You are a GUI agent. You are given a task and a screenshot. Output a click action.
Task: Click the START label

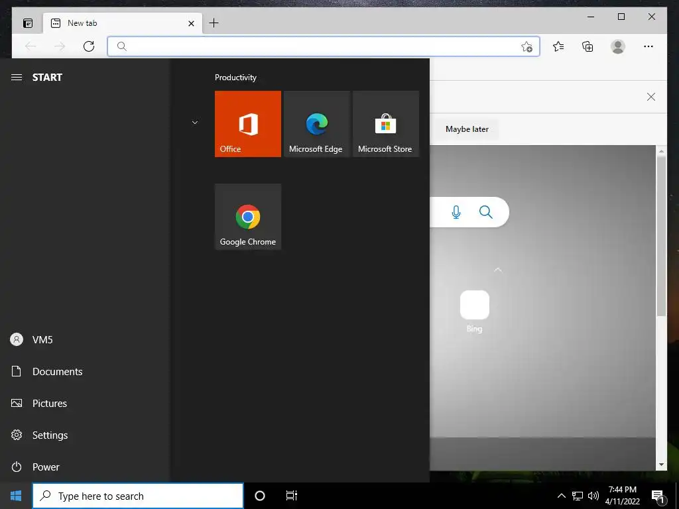point(47,78)
